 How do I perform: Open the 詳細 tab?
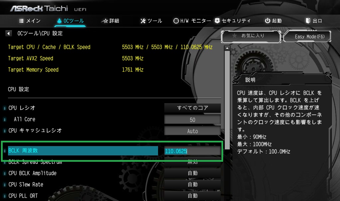tap(110, 21)
